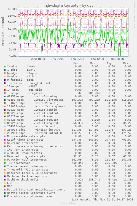Click the Last update timestamp text

coord(103,200)
